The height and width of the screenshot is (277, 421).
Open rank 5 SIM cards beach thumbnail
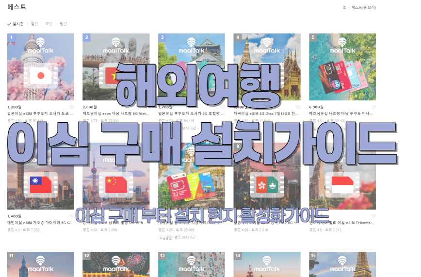point(342,67)
